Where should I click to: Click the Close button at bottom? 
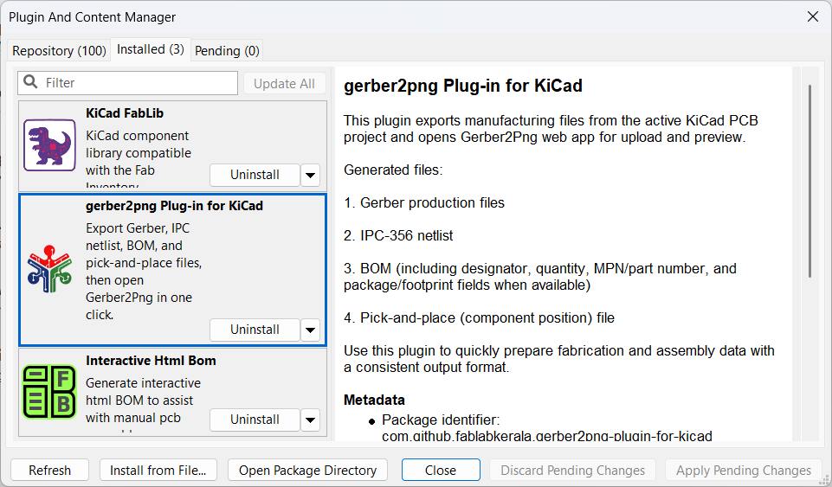click(441, 470)
